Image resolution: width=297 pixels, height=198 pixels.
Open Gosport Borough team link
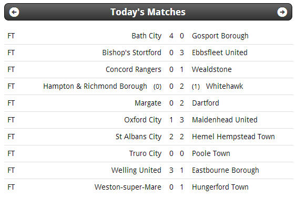tap(220, 36)
